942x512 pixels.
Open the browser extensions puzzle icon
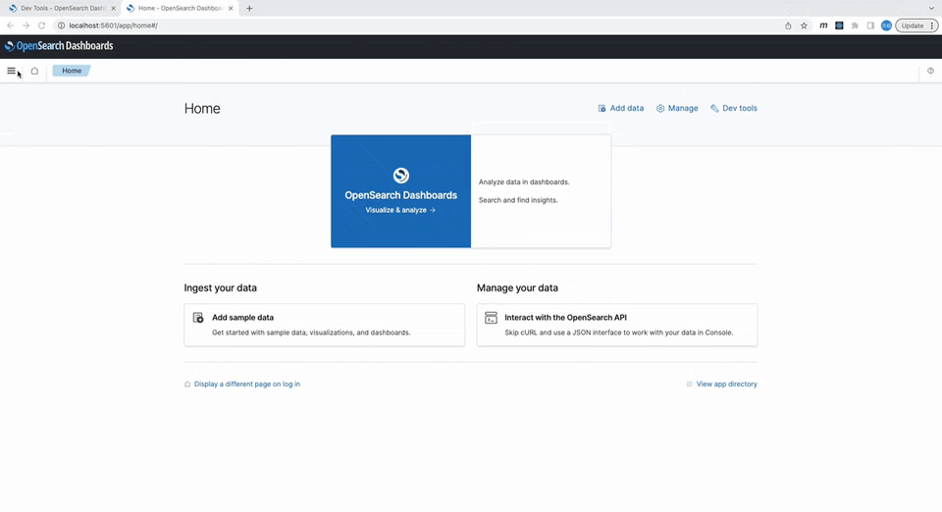(855, 26)
